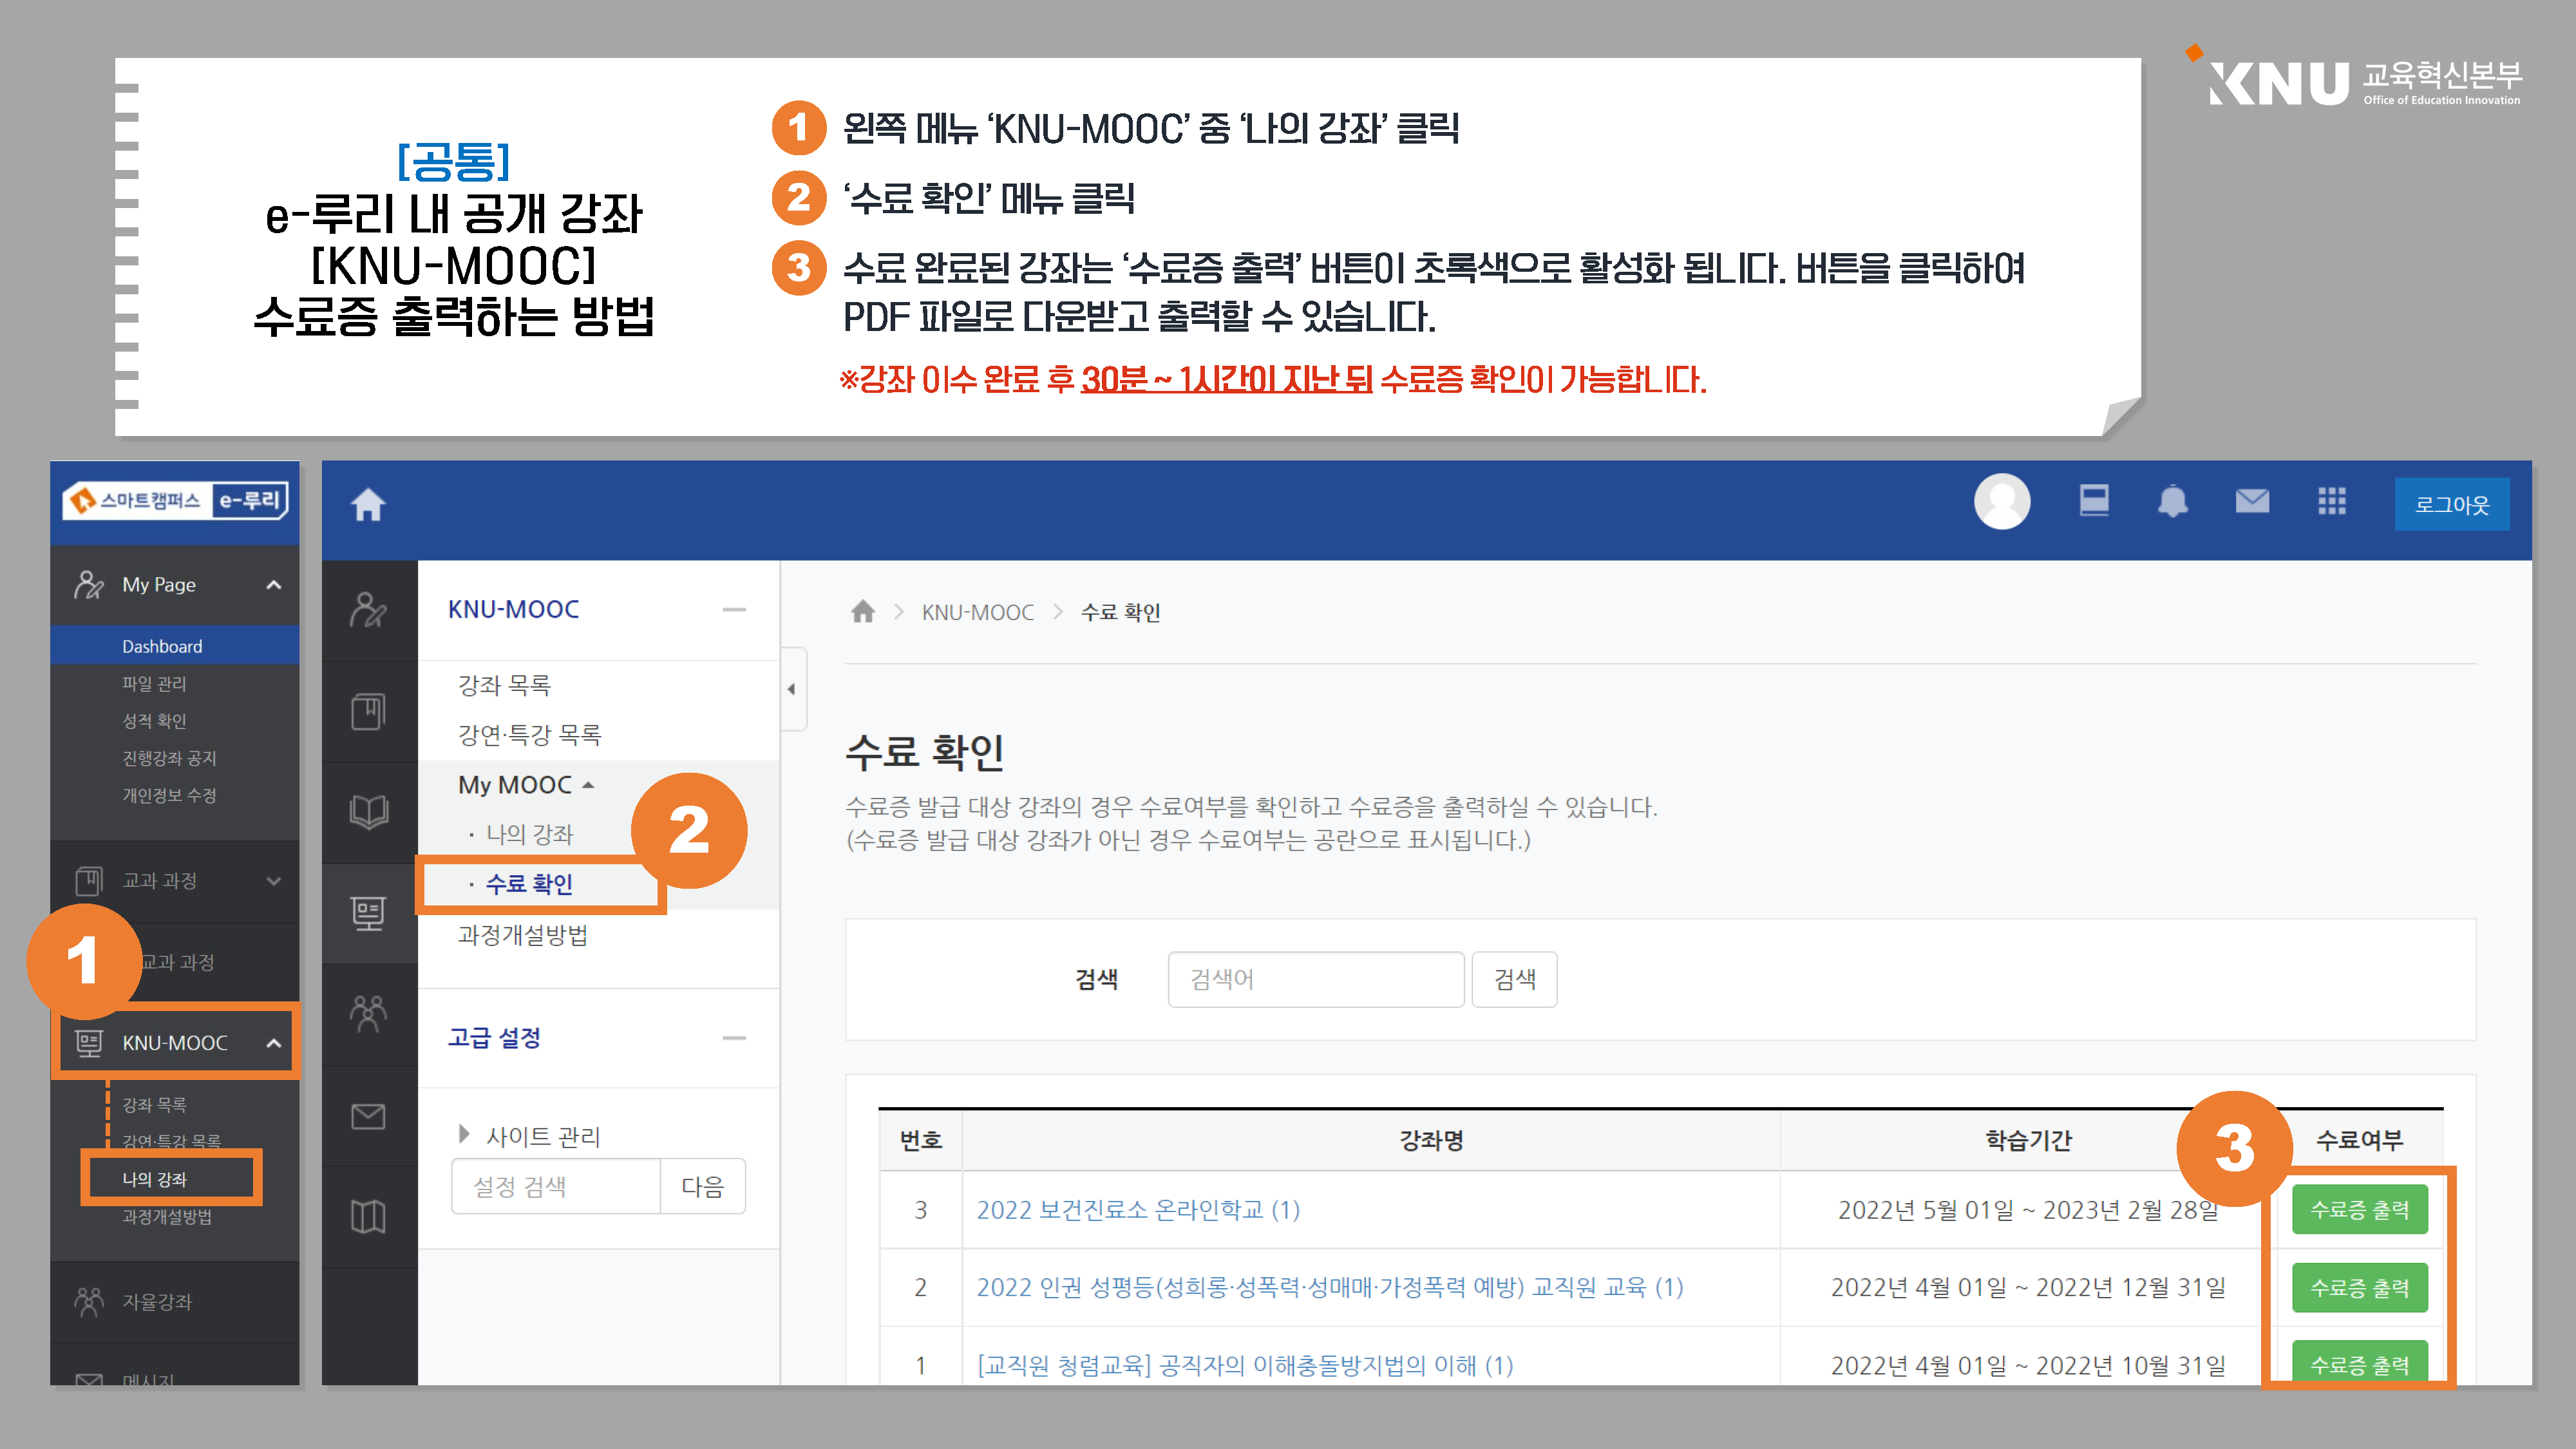Expand the 교과 과정 menu chevron
2576x1449 pixels.
273,881
